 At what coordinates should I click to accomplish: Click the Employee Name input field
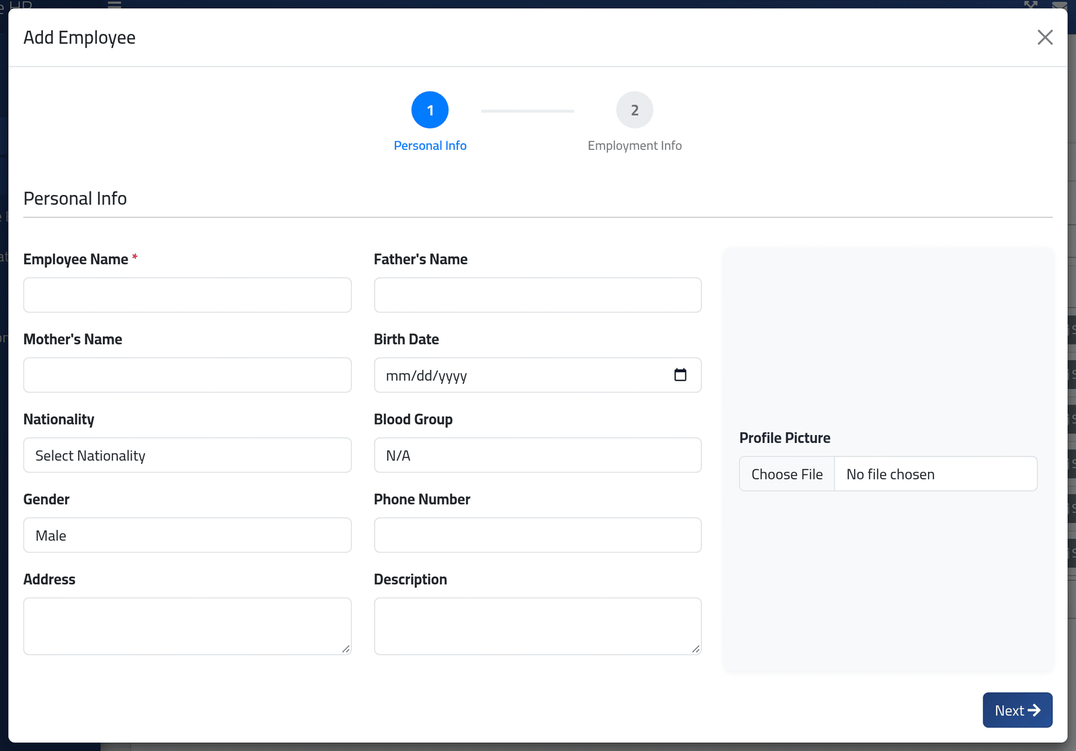point(187,294)
